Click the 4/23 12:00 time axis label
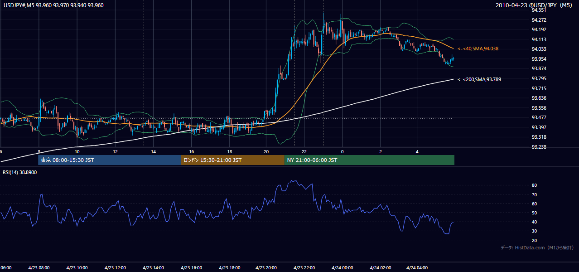579x272 pixels. (x=115, y=267)
